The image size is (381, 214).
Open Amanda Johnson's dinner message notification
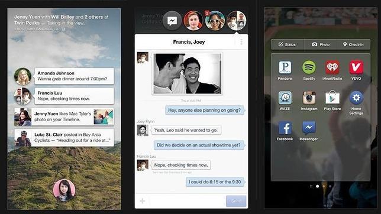coord(74,76)
